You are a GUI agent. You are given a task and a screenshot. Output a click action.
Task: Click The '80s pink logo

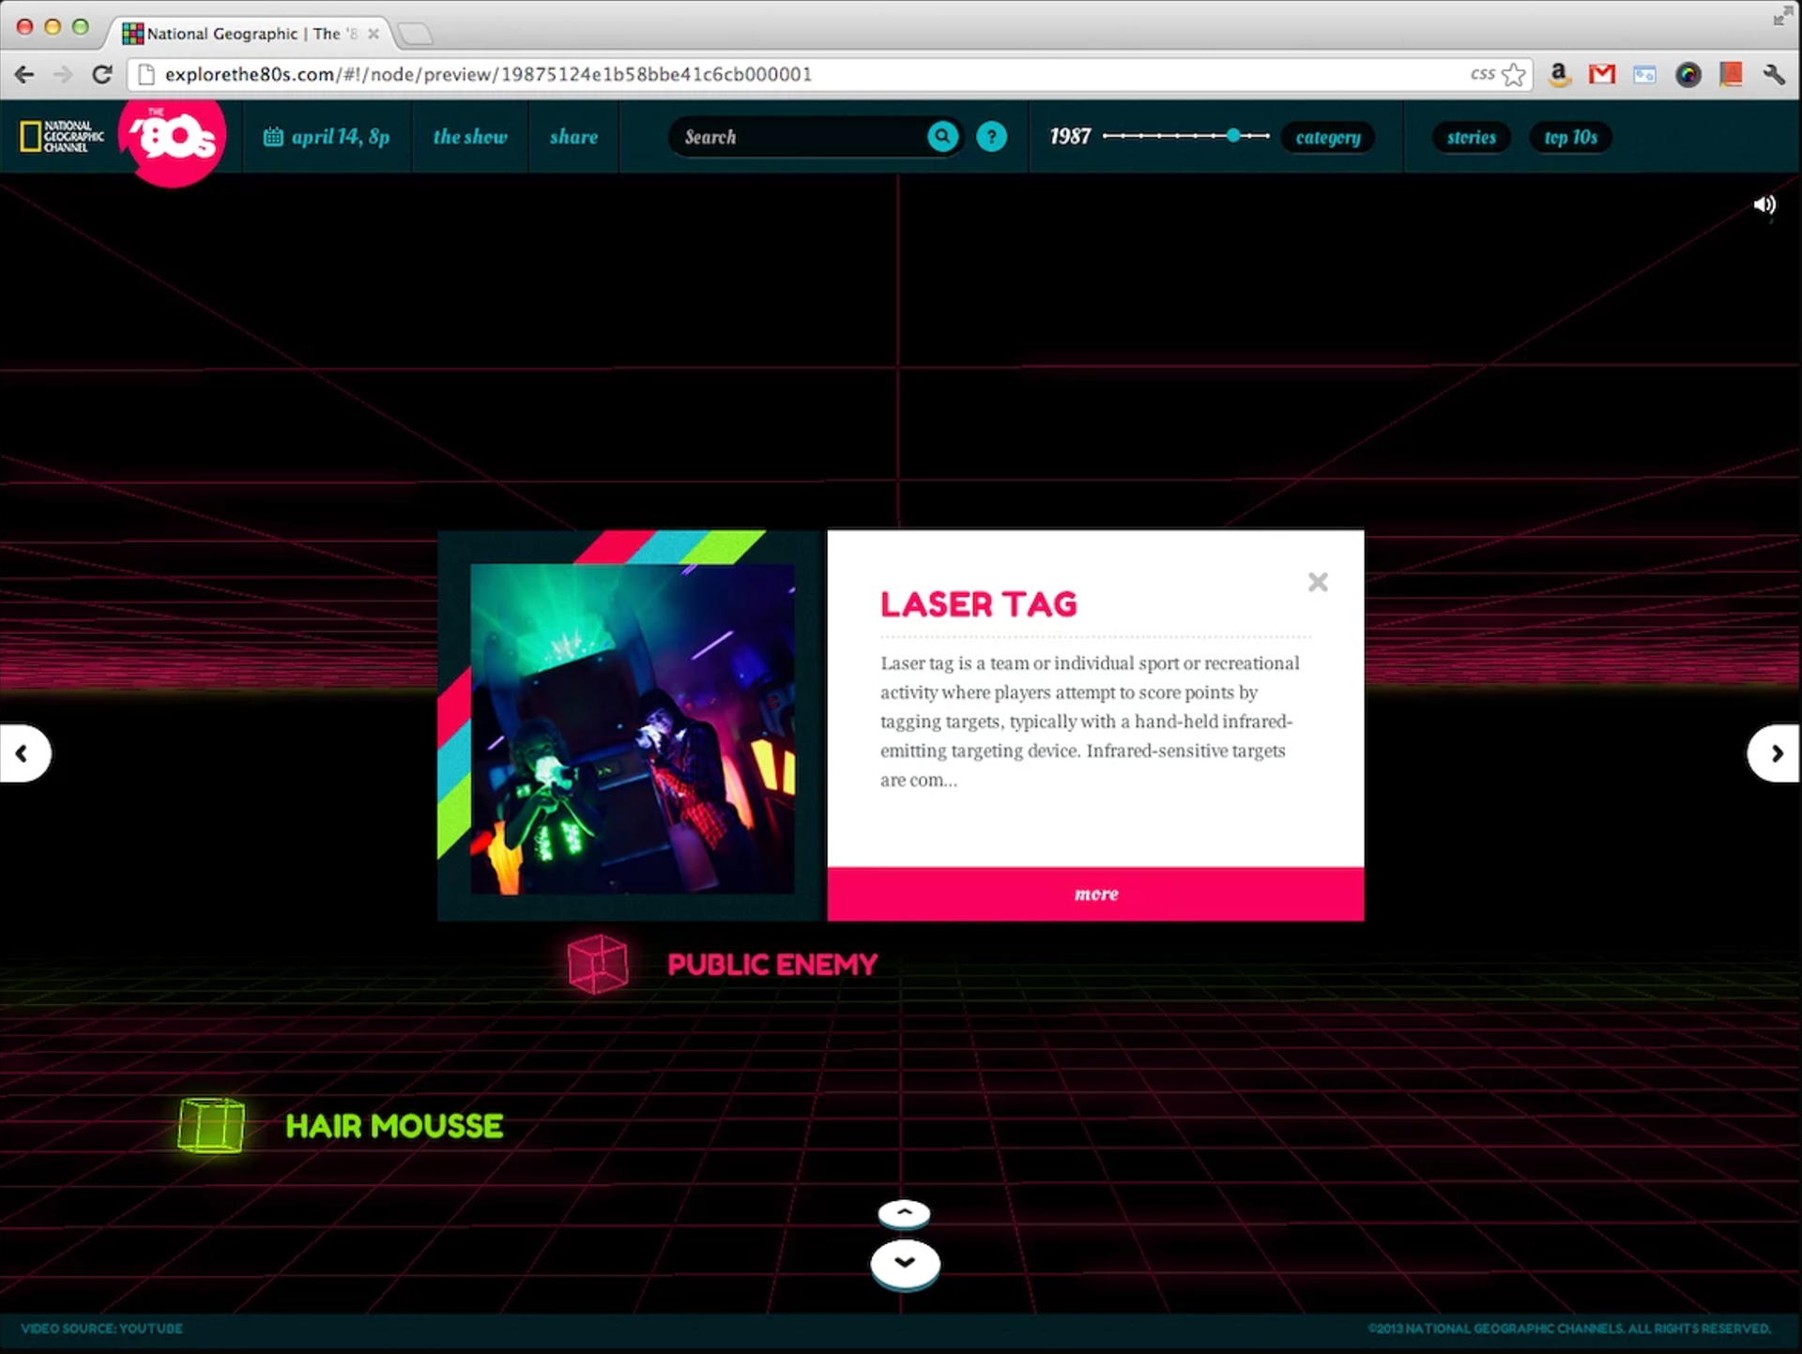point(174,139)
